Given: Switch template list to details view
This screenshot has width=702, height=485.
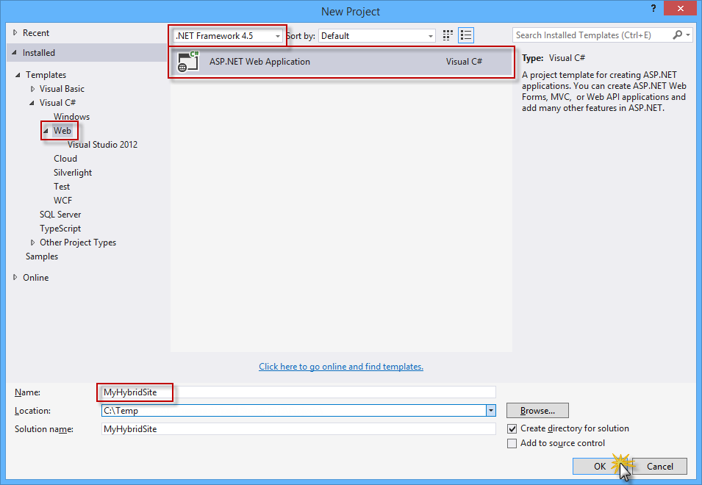Looking at the screenshot, I should 465,35.
